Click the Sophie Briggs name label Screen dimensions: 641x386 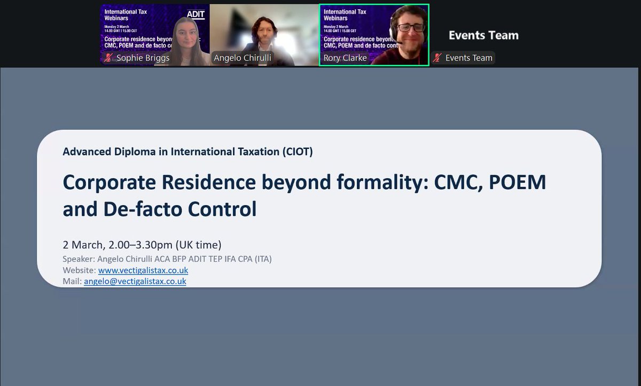pos(142,58)
